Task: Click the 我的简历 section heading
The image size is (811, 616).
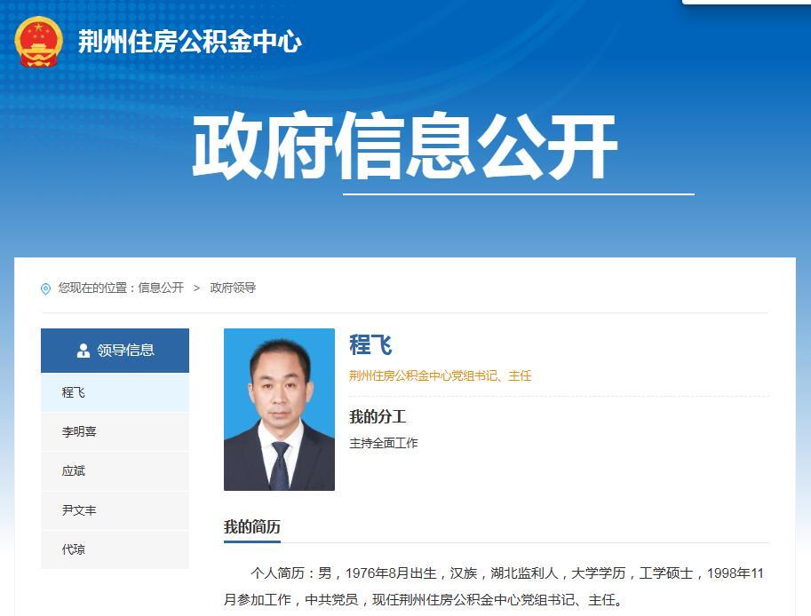Action: coord(251,525)
